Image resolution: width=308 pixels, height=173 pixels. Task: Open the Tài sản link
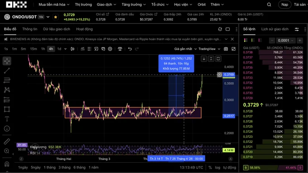(300, 5)
